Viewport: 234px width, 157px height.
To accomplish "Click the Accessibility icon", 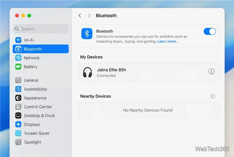I will (18, 89).
